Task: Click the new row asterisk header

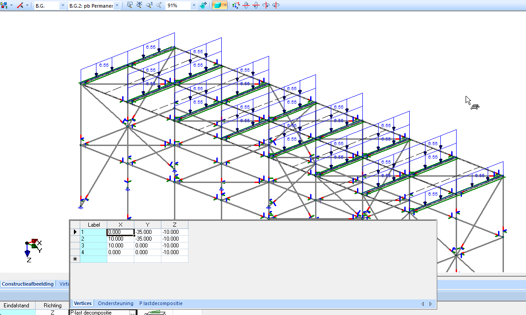Action: (x=75, y=259)
